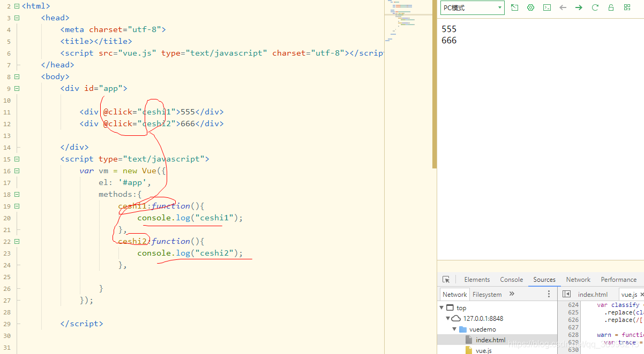Switch to the Filesystem navigator sub-tab
Viewport: 644px width, 354px height.
click(x=487, y=294)
